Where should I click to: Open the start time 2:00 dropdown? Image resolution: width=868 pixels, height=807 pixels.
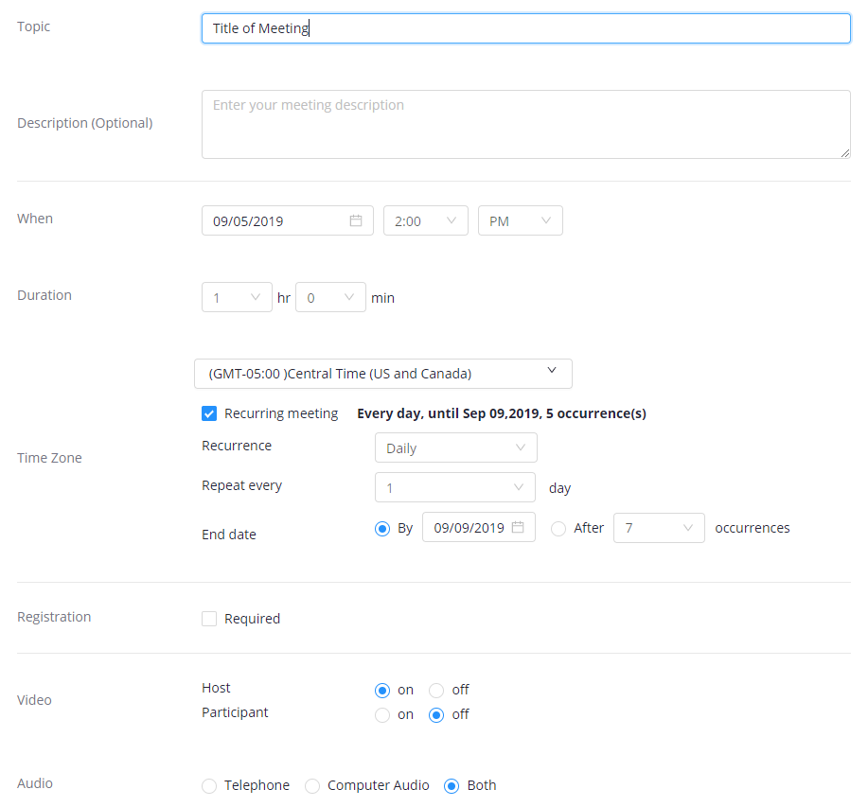point(425,221)
